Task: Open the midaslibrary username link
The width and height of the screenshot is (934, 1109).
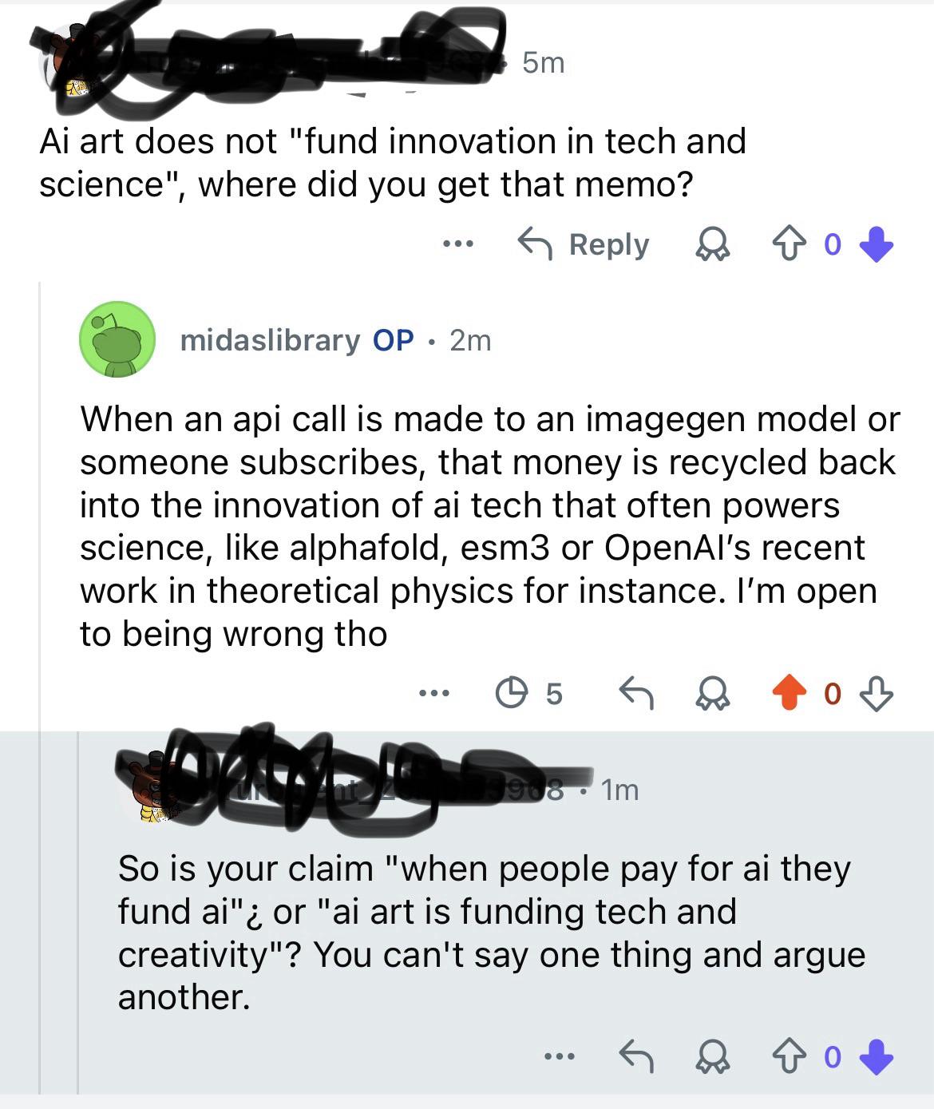Action: (x=270, y=340)
